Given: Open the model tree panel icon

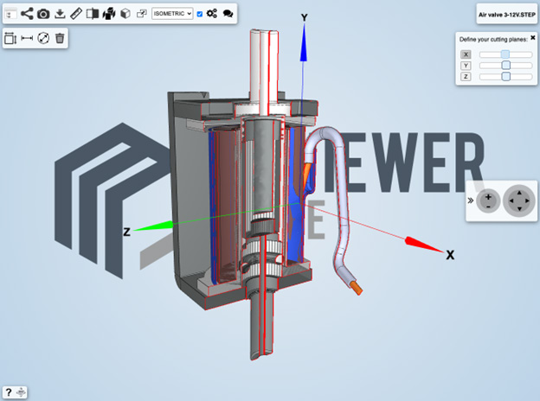Looking at the screenshot, I should click(x=11, y=14).
